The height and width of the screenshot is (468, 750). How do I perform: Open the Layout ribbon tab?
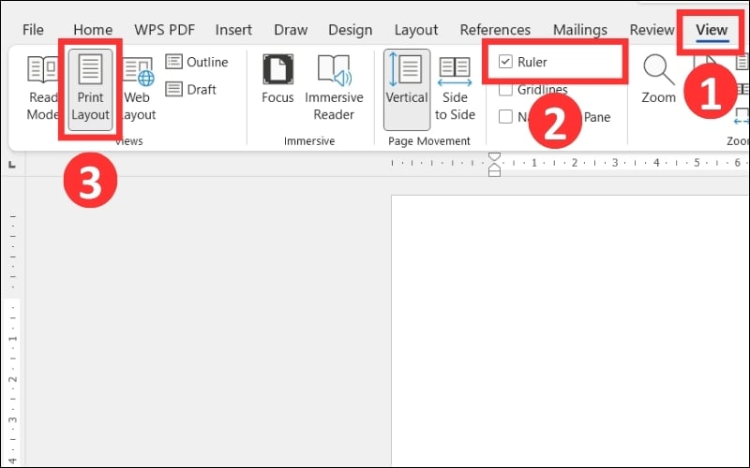(415, 30)
